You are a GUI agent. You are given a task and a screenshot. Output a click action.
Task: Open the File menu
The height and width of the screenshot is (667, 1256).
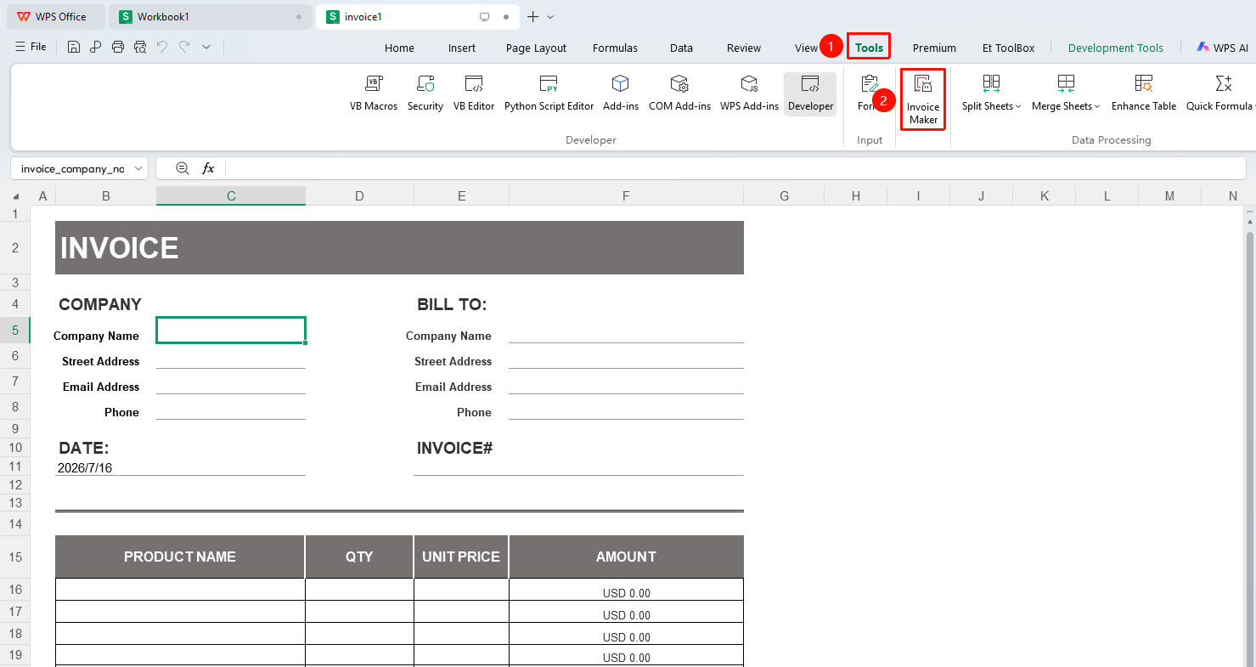click(31, 47)
